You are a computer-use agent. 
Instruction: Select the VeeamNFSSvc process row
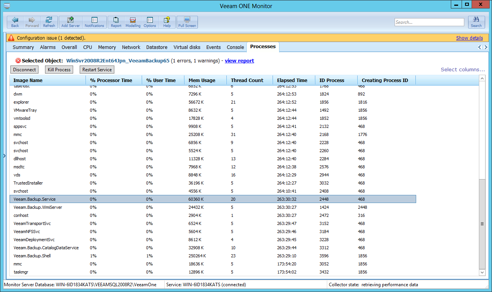coord(213,232)
